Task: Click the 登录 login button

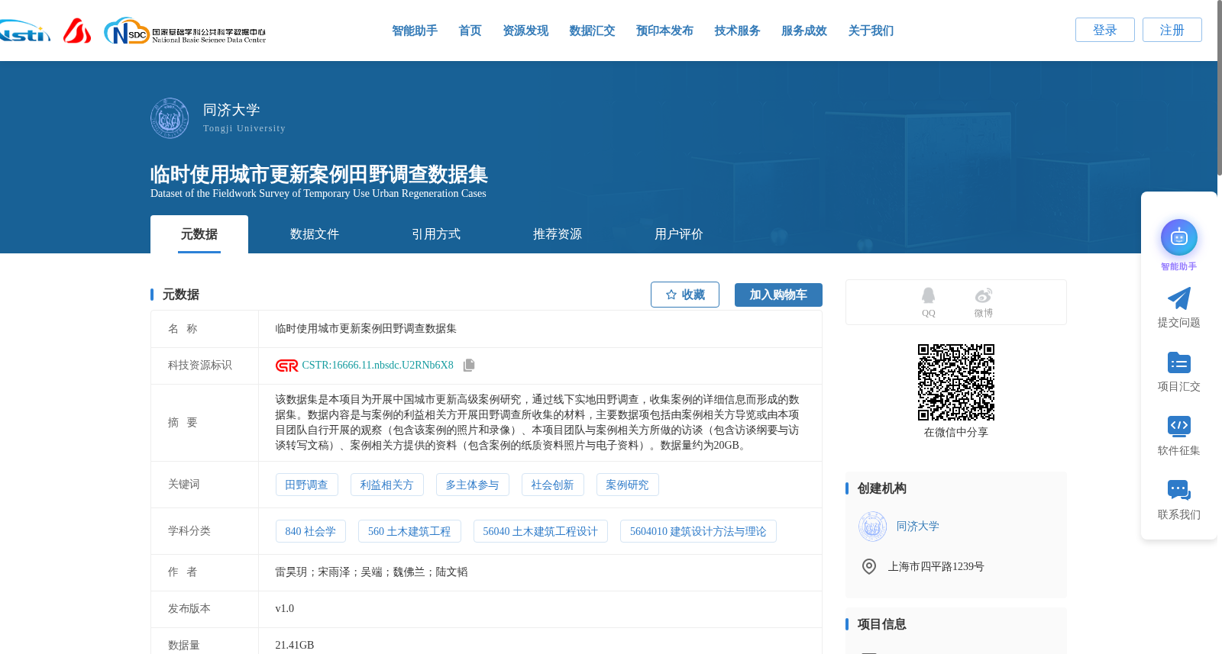Action: coord(1105,30)
